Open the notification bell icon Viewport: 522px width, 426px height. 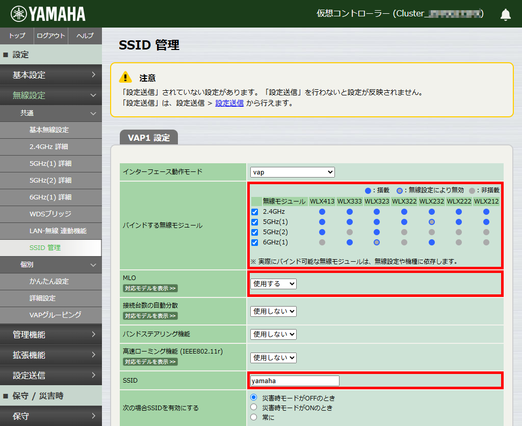click(505, 14)
